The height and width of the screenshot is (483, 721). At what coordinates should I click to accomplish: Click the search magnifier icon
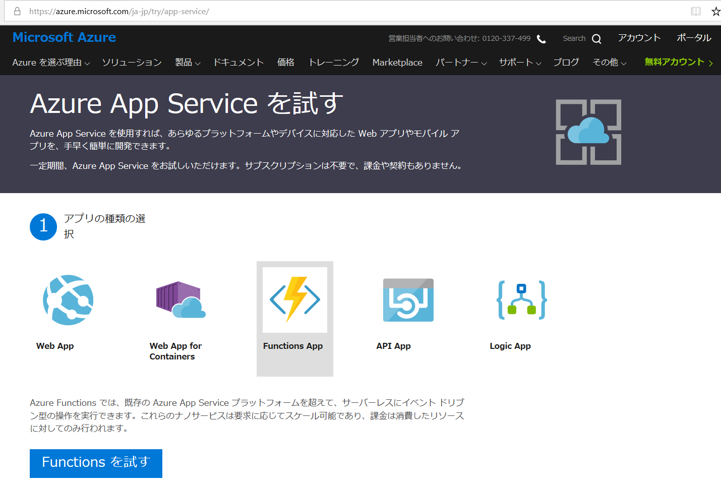[596, 39]
